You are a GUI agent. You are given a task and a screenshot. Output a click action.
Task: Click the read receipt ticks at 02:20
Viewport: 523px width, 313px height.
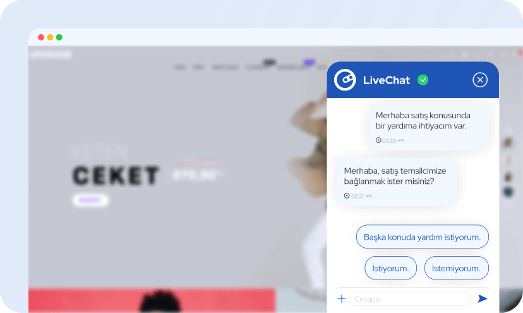(401, 140)
